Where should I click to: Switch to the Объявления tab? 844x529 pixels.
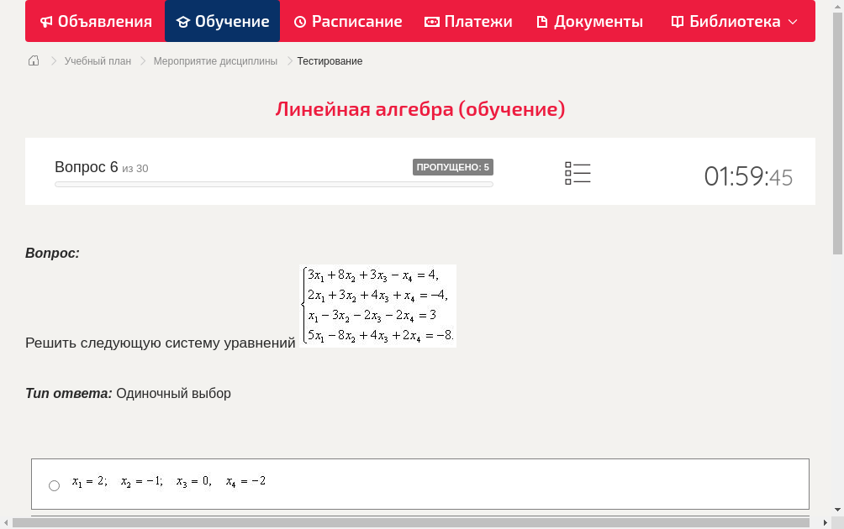pyautogui.click(x=94, y=21)
